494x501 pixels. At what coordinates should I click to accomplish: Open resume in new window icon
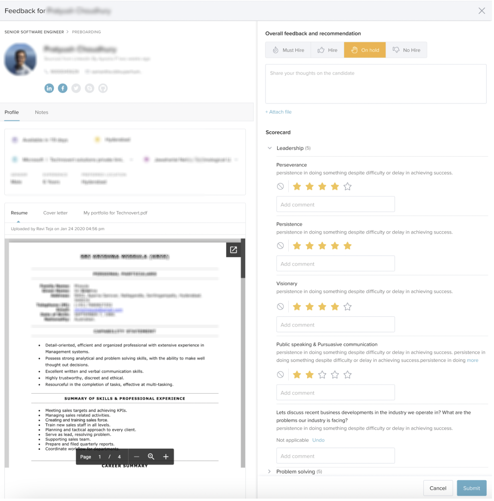(234, 250)
